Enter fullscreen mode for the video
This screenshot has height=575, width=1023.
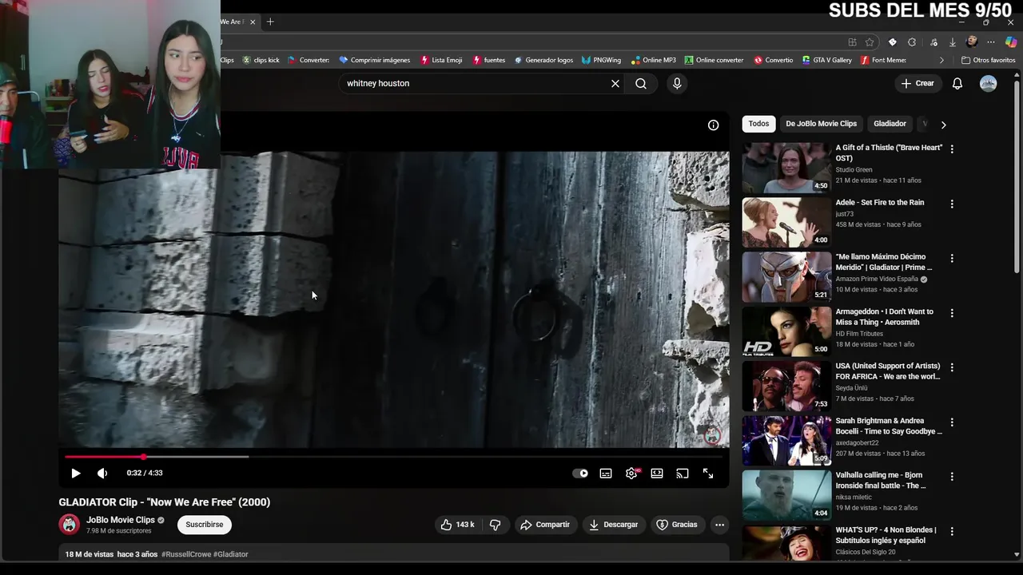pos(708,473)
